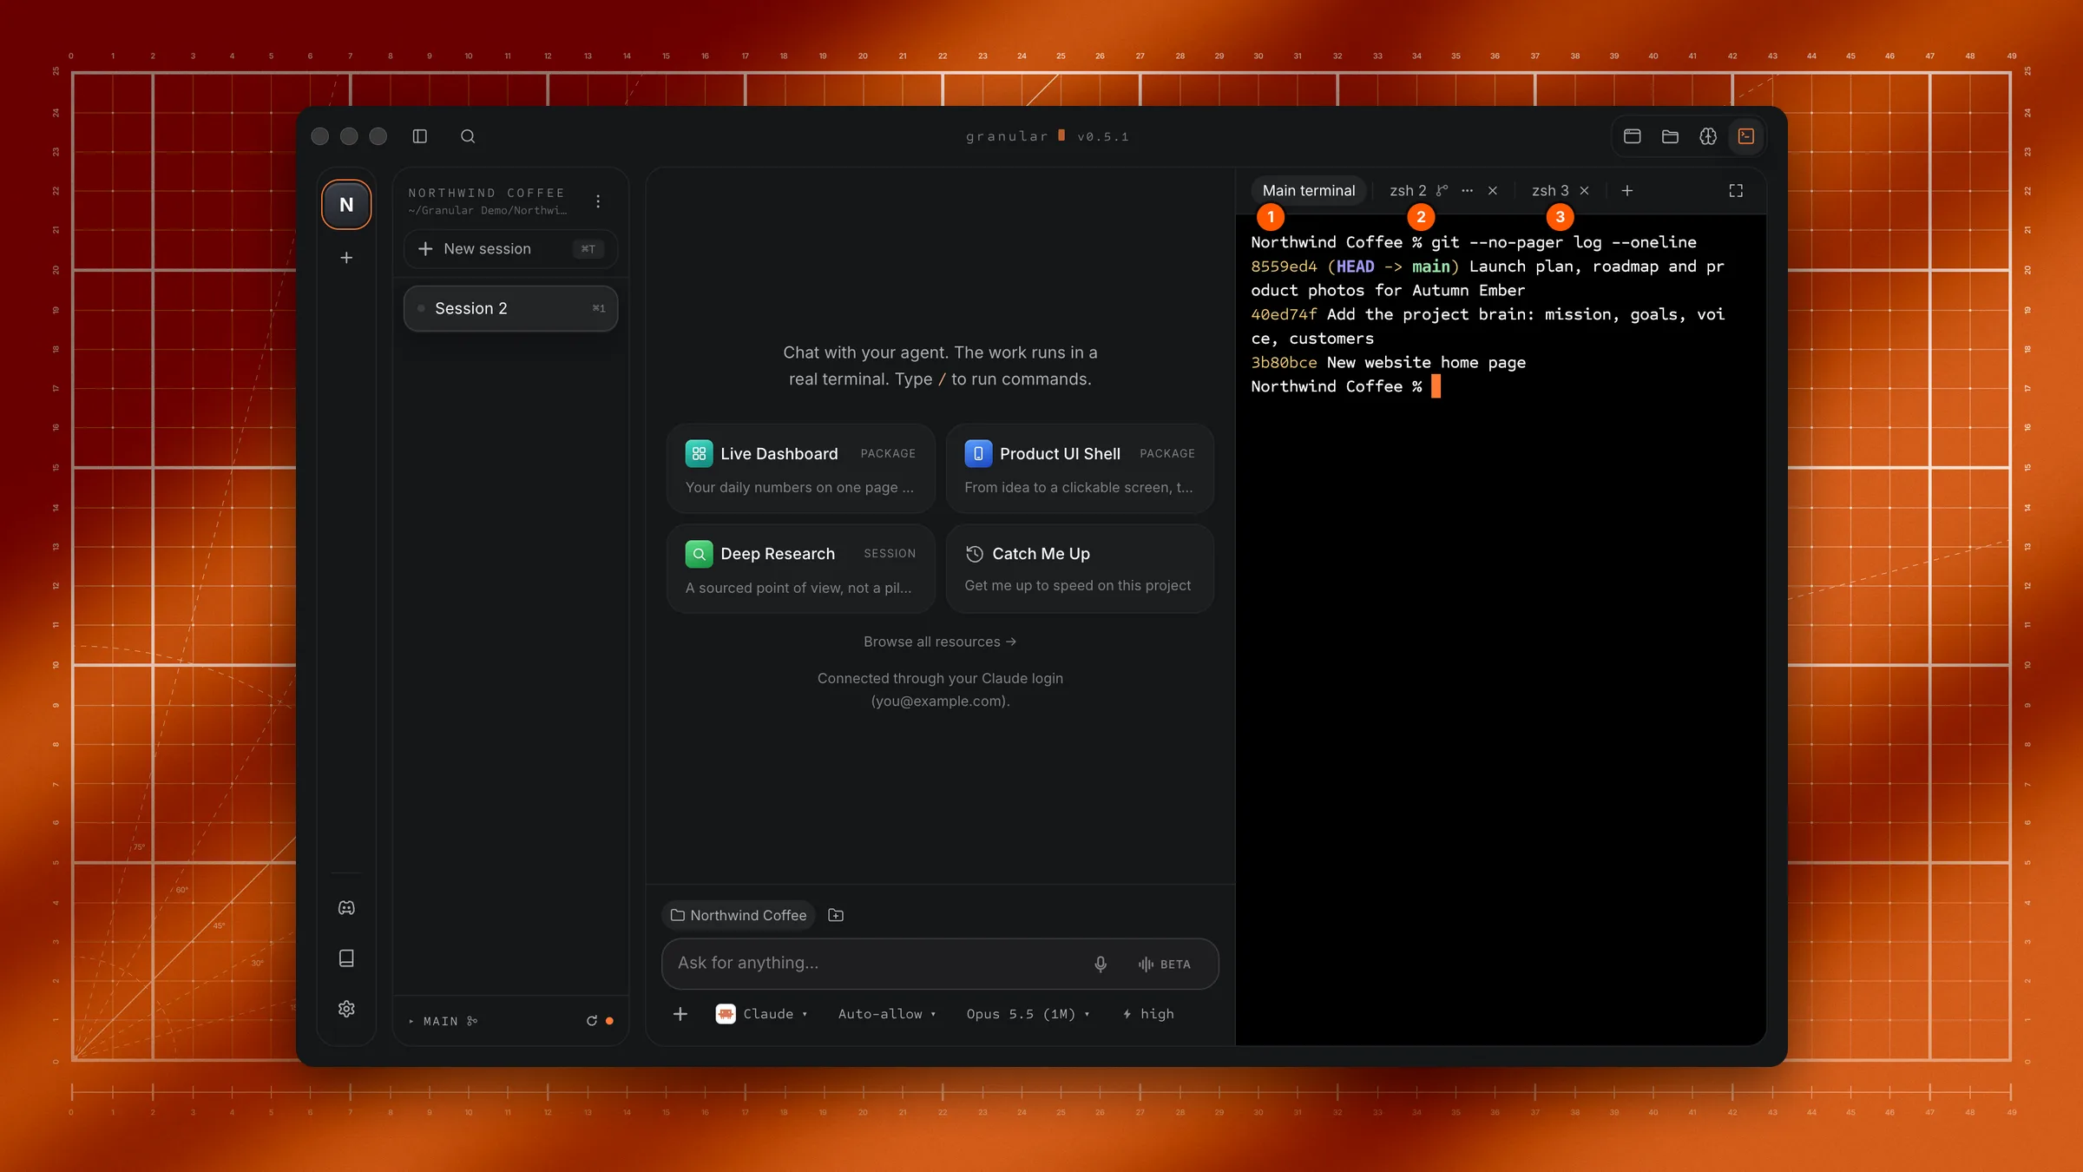Add a new workspace with plus icon
This screenshot has height=1172, width=2083.
[x=346, y=258]
